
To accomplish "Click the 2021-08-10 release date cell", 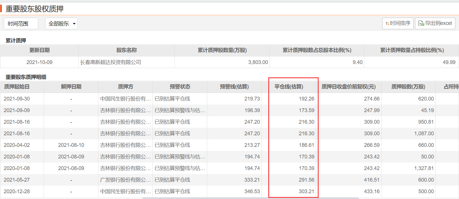I will pyautogui.click(x=71, y=145).
